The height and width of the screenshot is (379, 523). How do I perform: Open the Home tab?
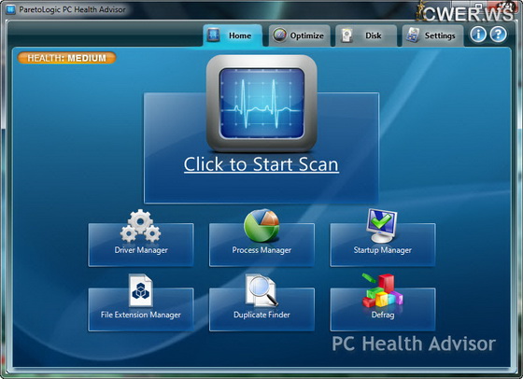(x=233, y=35)
